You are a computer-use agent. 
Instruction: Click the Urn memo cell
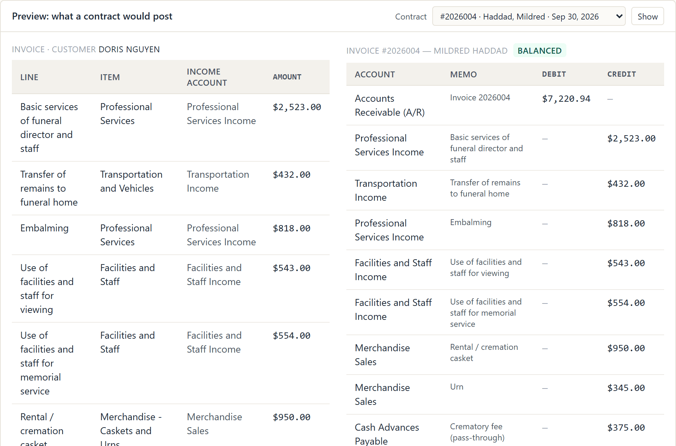point(457,387)
